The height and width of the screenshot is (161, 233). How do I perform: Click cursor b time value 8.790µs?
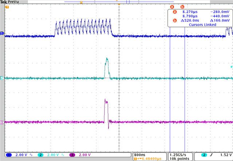[190, 16]
